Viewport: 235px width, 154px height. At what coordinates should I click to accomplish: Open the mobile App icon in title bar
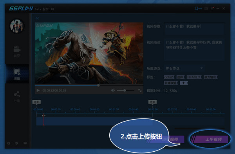pyautogui.click(x=199, y=9)
